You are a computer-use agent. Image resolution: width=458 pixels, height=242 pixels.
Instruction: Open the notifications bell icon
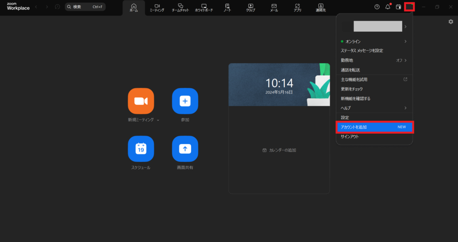click(388, 7)
